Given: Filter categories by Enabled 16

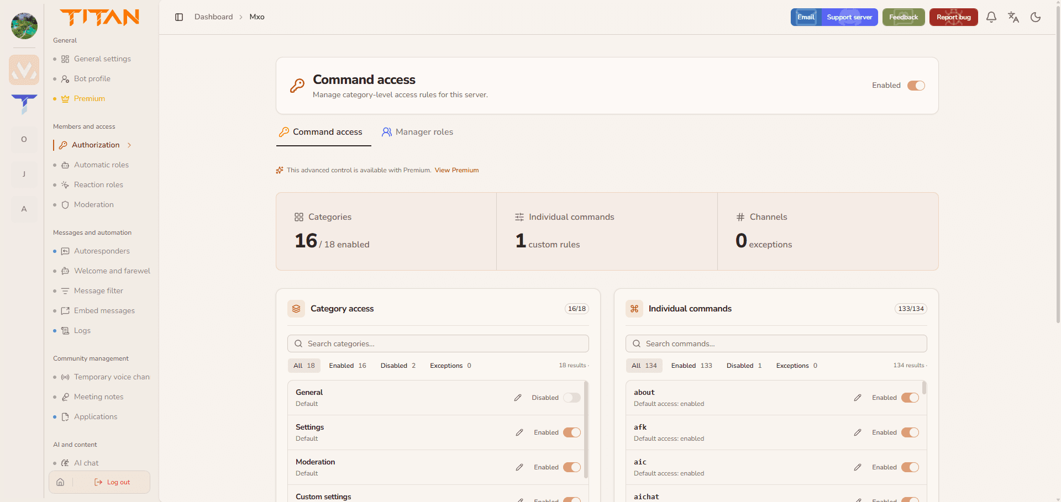Looking at the screenshot, I should tap(348, 366).
